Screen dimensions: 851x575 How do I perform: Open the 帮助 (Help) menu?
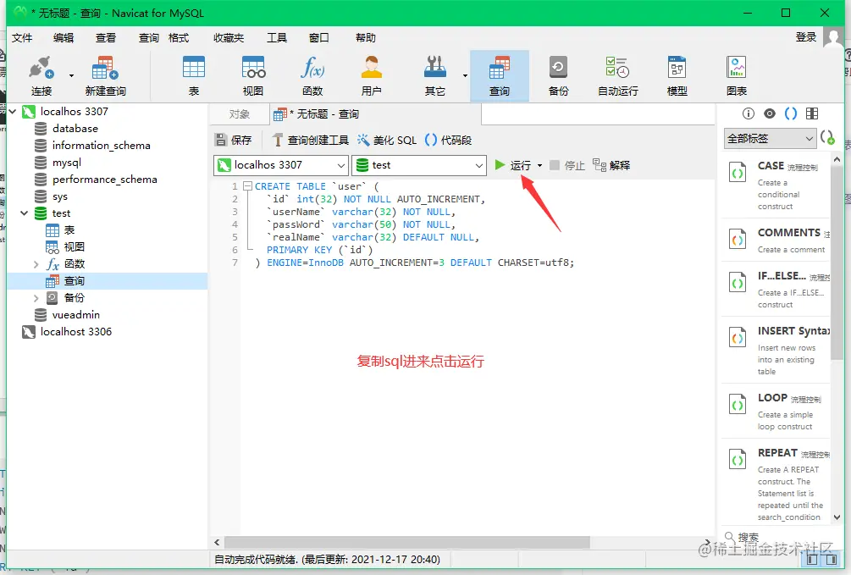[366, 37]
